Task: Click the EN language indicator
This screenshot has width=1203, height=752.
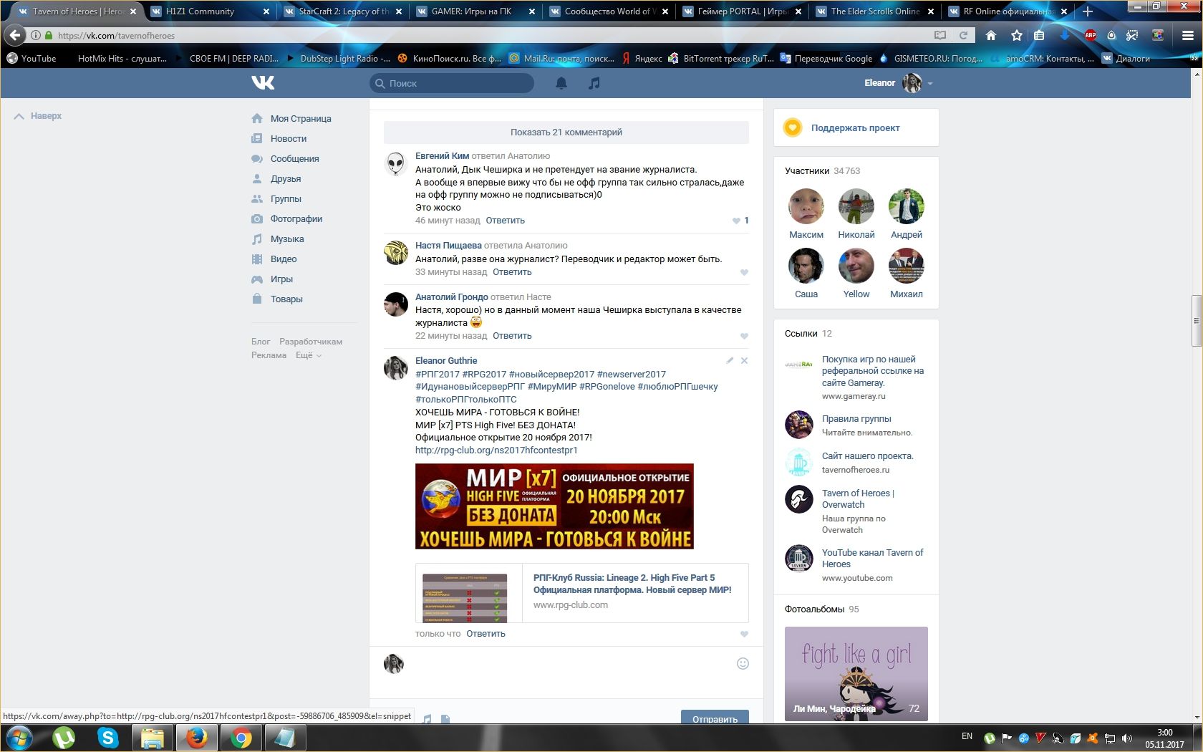Action: pyautogui.click(x=967, y=736)
